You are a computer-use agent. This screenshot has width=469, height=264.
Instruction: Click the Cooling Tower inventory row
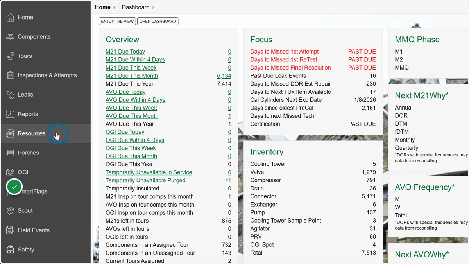313,164
